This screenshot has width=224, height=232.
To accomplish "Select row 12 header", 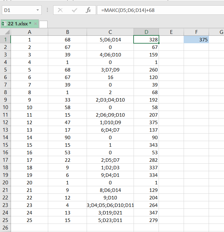I will [x=5, y=122].
